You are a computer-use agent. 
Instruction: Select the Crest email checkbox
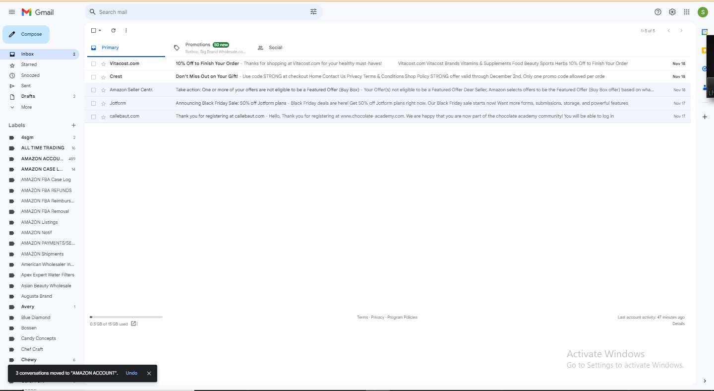click(93, 77)
